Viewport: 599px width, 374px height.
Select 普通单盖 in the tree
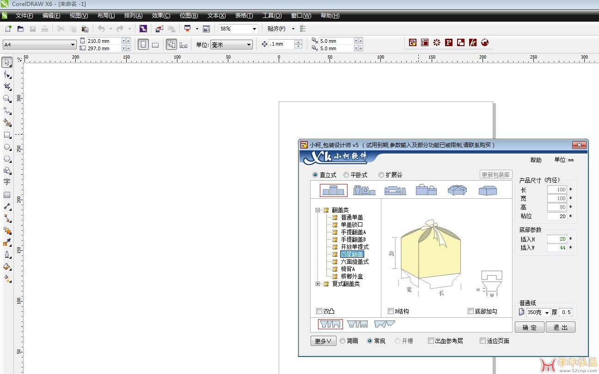pyautogui.click(x=352, y=217)
